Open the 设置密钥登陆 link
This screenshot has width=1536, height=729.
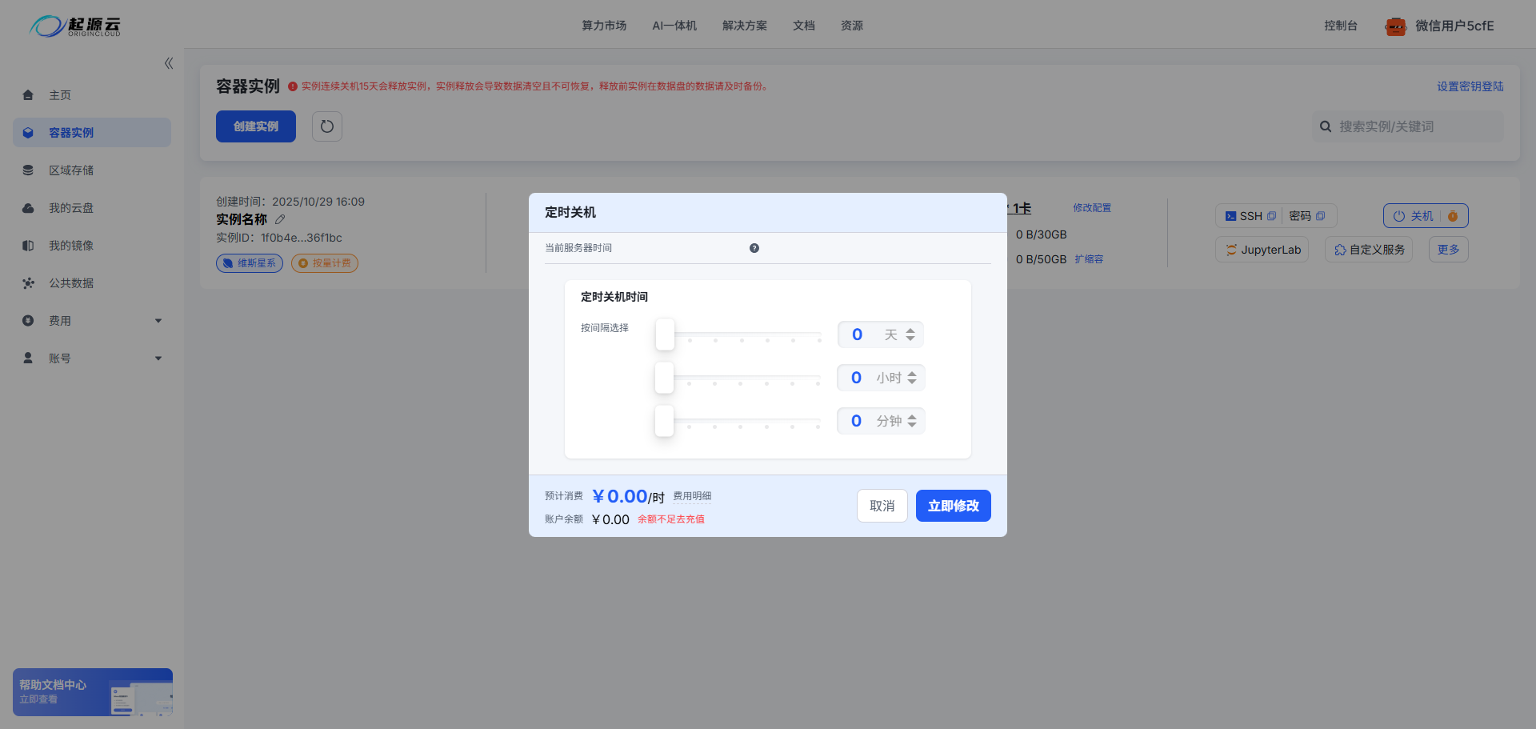(1470, 86)
